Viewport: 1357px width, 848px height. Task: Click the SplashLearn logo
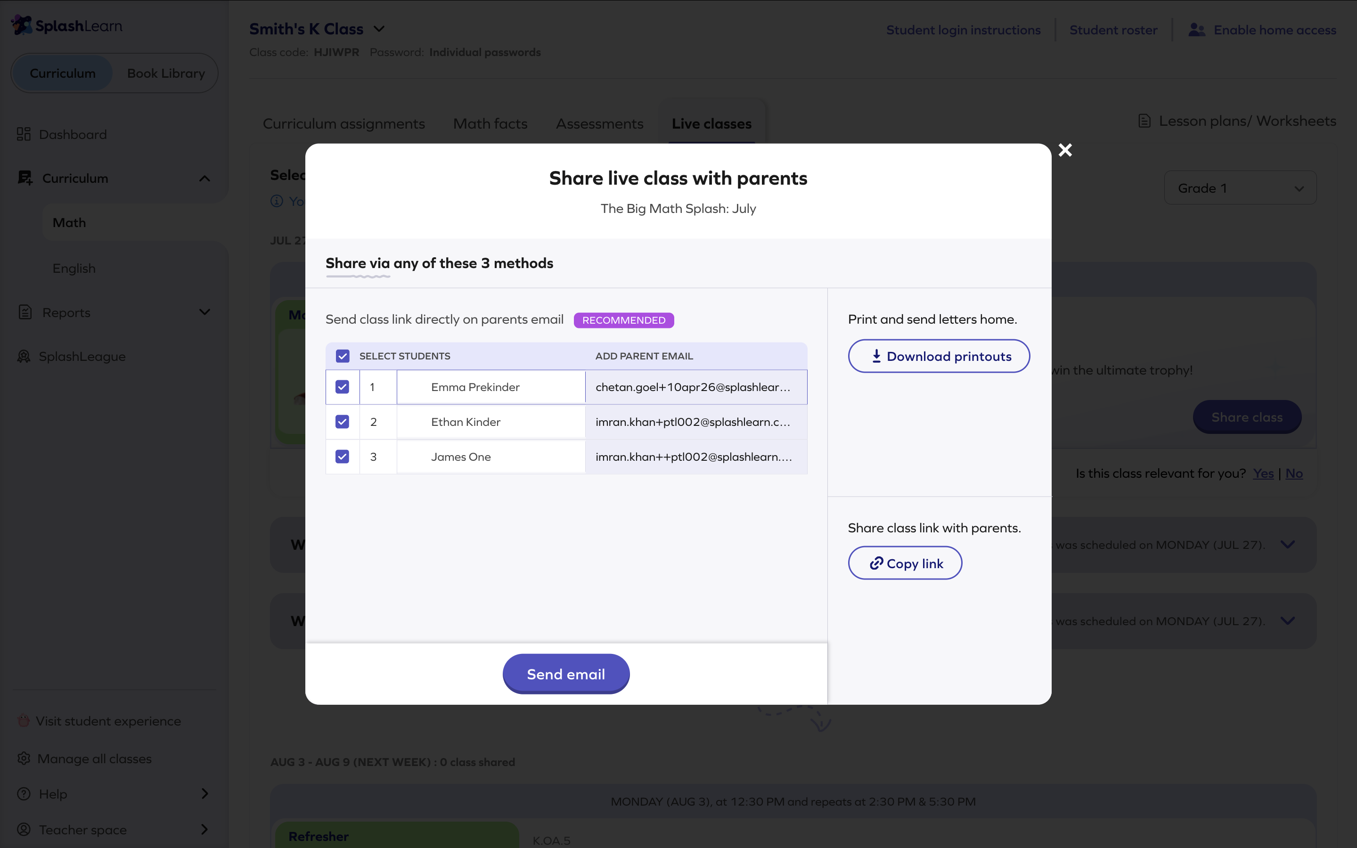(67, 25)
